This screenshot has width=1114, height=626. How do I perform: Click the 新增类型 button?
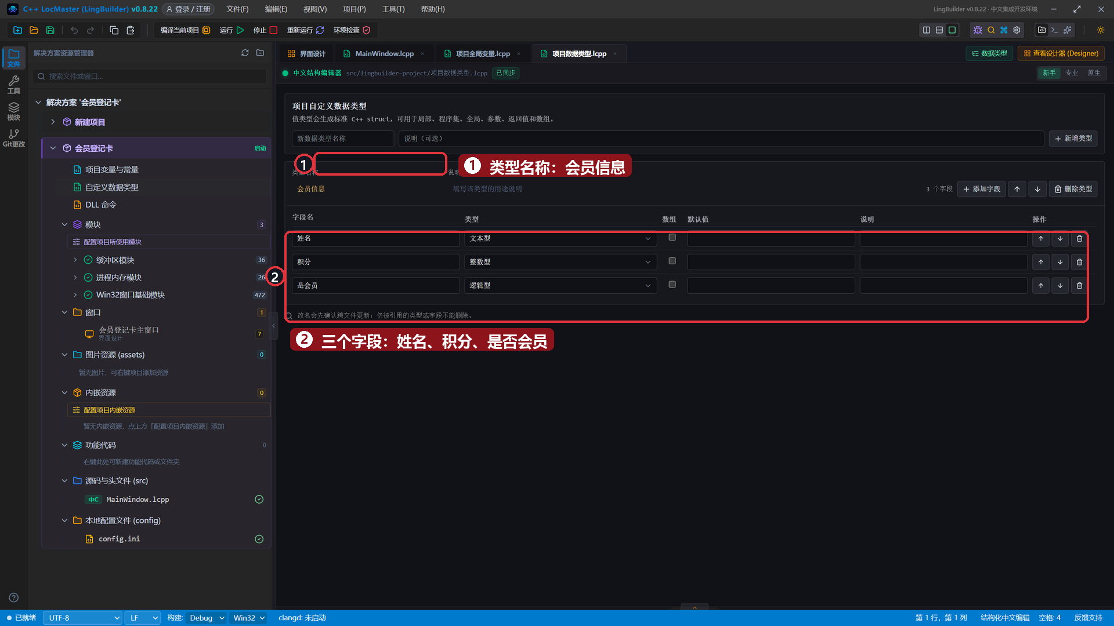[1073, 139]
